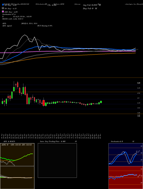This screenshot has width=143, height=189.
Task: Click the 4.84 price axis label
Action: 139,93
